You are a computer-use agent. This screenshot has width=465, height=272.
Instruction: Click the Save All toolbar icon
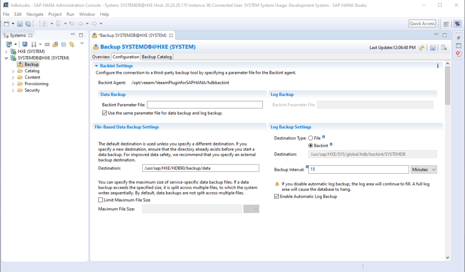click(x=28, y=24)
